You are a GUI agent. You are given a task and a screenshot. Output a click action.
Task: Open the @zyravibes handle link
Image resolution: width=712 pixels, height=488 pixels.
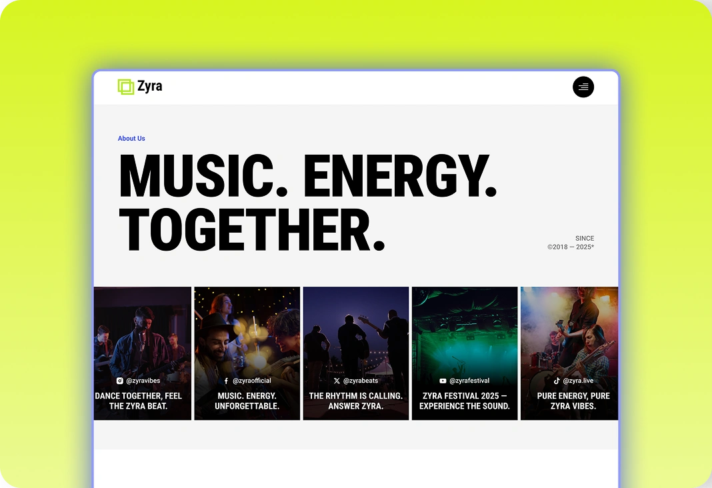pos(143,381)
